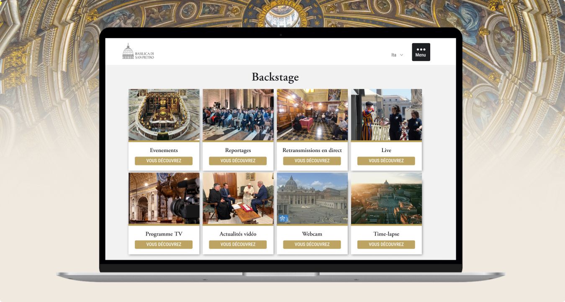
Task: Click the Basilica di San Pietro logo
Action: (138, 51)
